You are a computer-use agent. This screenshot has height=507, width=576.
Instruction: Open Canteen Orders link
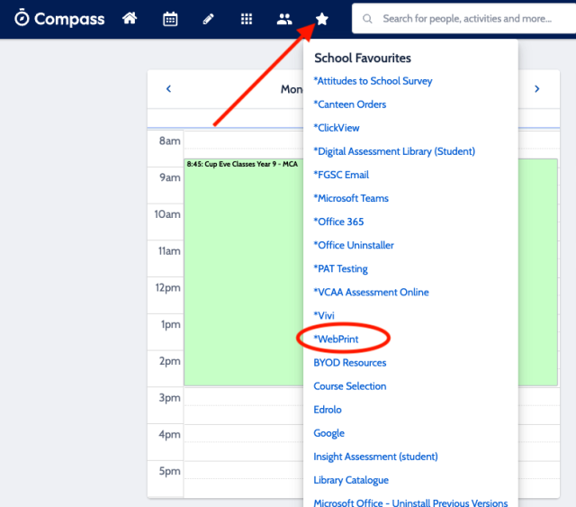[x=350, y=104]
